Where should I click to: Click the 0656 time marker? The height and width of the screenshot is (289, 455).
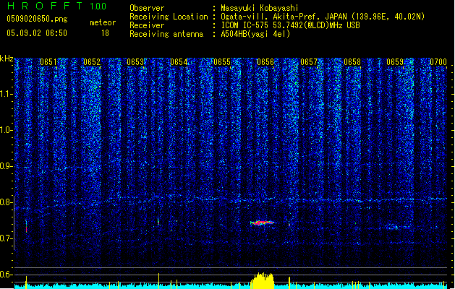[x=265, y=62]
